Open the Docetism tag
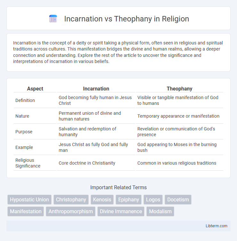This screenshot has width=237, height=241. (178, 199)
